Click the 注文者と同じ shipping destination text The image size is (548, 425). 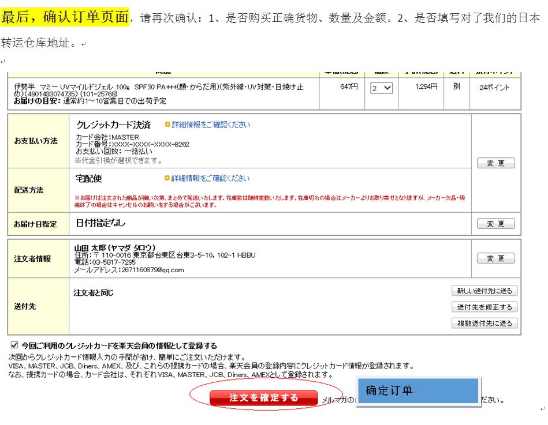pos(94,294)
